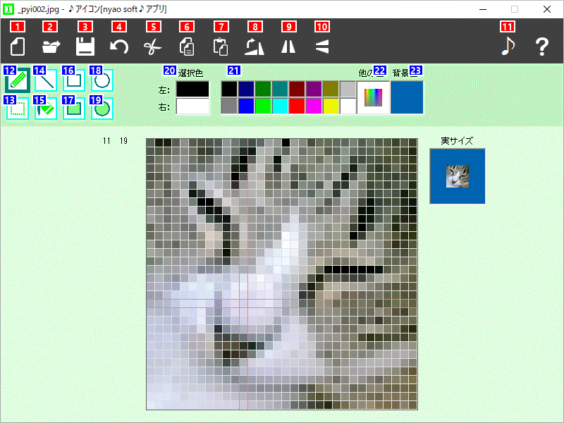Open a file with the folder icon
Screen dimensions: 564x423
point(51,47)
